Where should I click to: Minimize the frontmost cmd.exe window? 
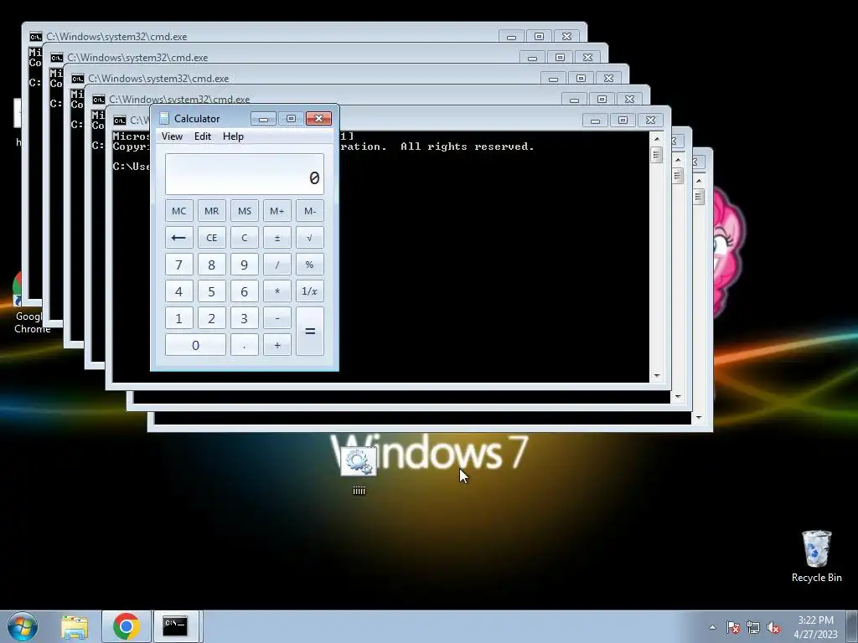coord(596,121)
